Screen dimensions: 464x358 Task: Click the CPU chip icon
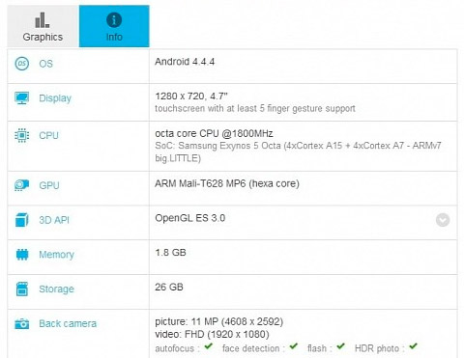point(22,135)
